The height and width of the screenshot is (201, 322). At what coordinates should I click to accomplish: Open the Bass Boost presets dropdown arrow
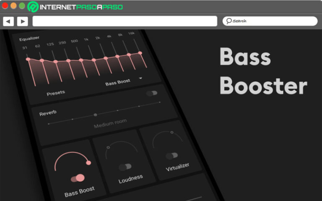coord(140,78)
